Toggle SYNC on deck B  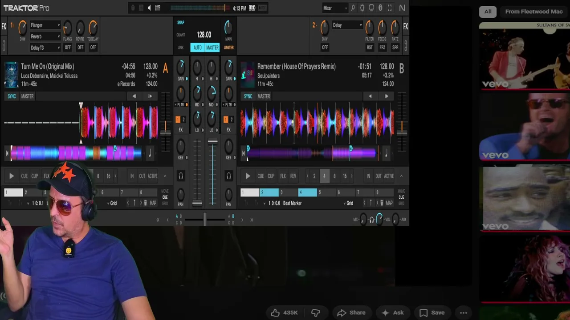(x=248, y=96)
